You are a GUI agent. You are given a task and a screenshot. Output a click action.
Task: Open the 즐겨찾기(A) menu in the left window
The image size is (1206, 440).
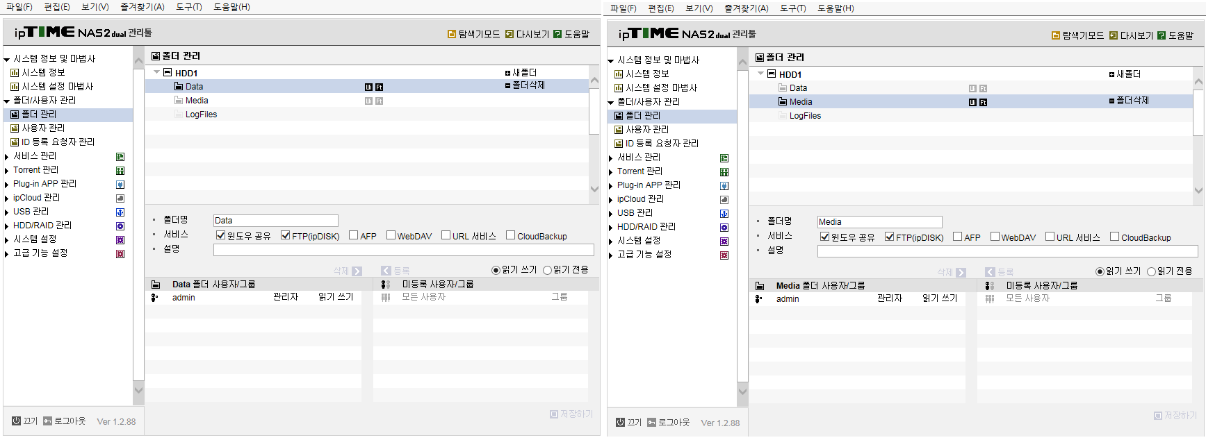pyautogui.click(x=142, y=7)
